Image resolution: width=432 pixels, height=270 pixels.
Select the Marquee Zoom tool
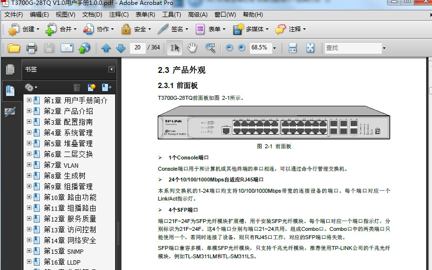[210, 48]
